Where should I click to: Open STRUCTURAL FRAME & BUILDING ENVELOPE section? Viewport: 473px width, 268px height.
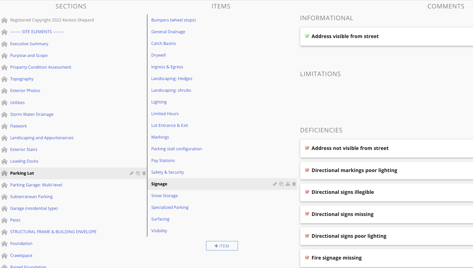(53, 232)
